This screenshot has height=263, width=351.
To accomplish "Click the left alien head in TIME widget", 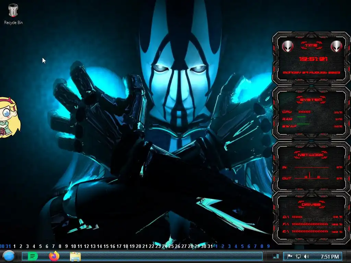I will click(x=288, y=46).
